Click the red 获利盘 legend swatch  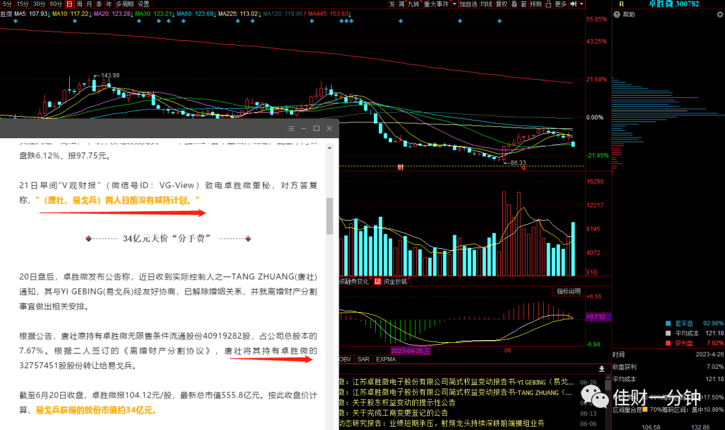pyautogui.click(x=668, y=343)
